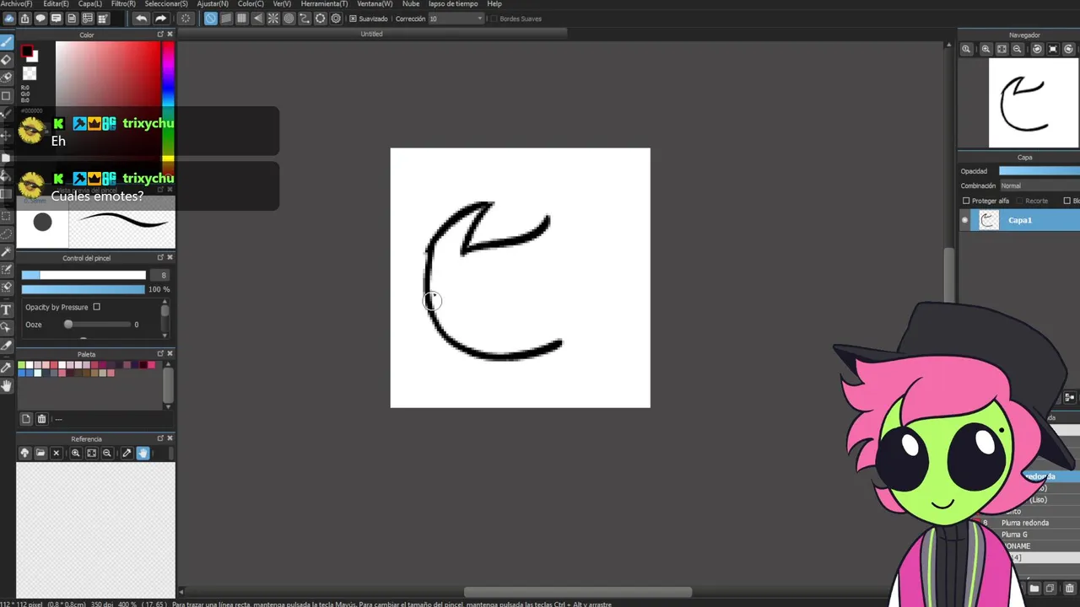
Task: Zoom in on the Referencia panel
Action: tap(75, 453)
